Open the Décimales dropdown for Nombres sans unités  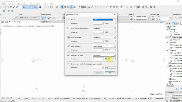pyautogui.click(x=98, y=67)
